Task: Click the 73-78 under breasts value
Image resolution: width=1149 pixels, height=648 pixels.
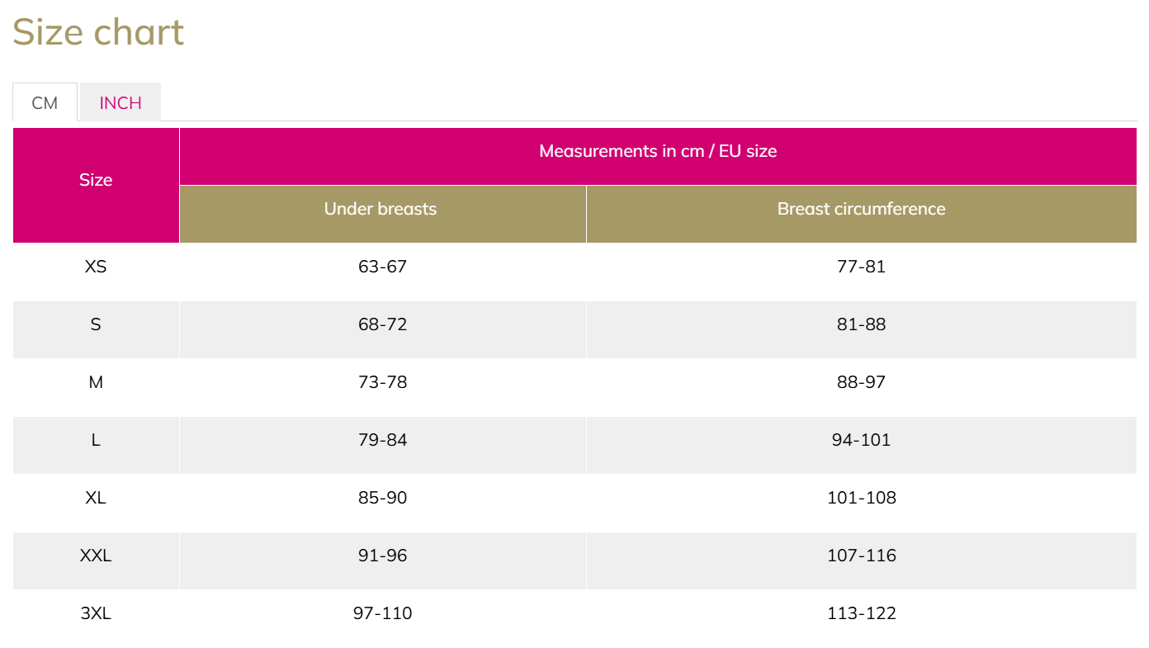Action: click(383, 382)
